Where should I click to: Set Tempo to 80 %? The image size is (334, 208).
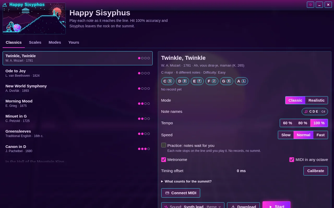click(303, 123)
